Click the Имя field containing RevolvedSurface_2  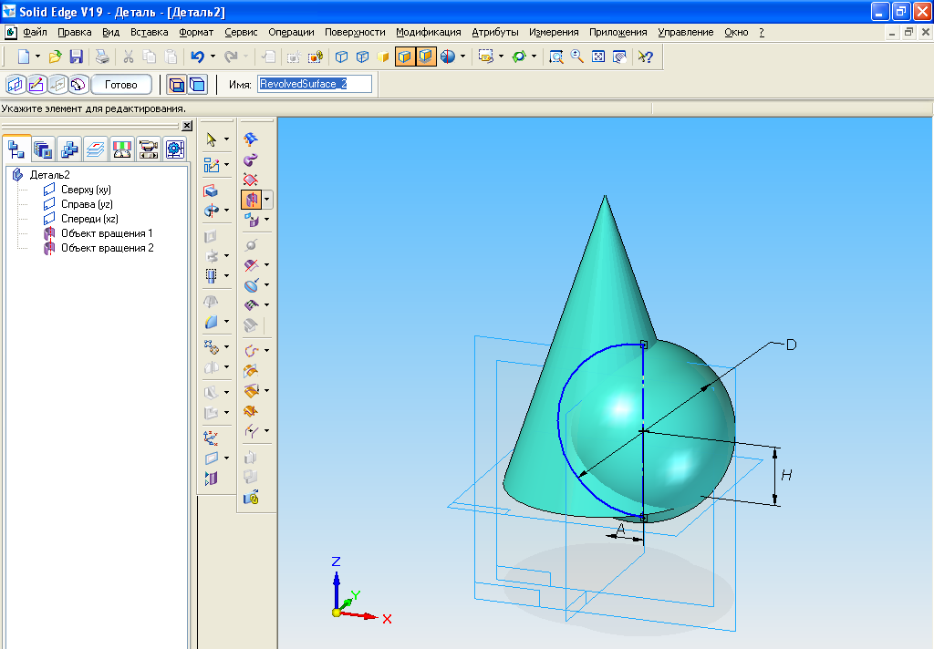(x=315, y=84)
